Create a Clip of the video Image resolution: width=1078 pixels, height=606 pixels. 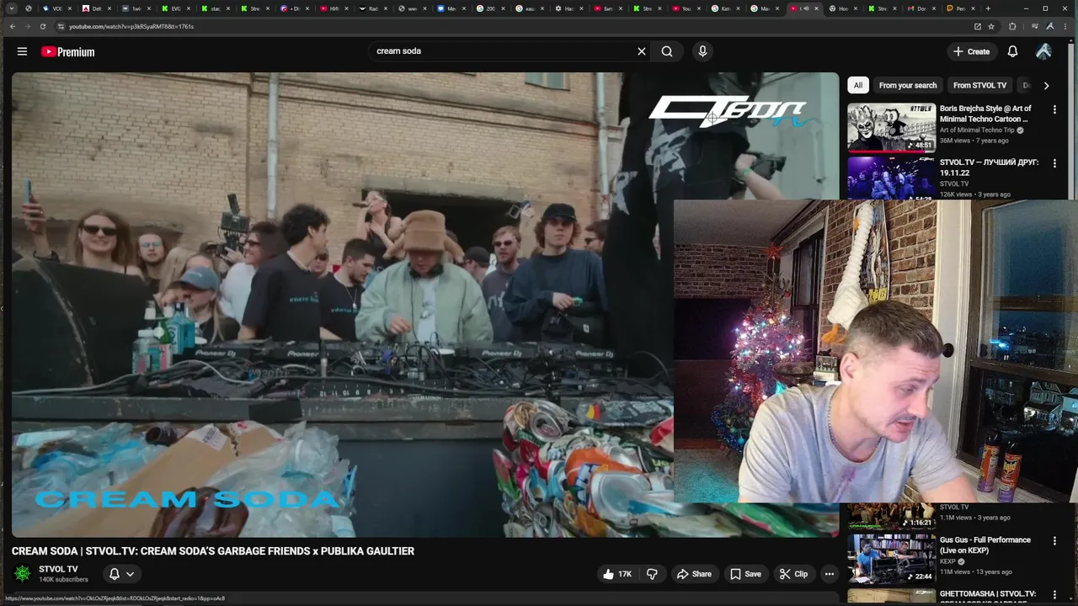(x=793, y=574)
